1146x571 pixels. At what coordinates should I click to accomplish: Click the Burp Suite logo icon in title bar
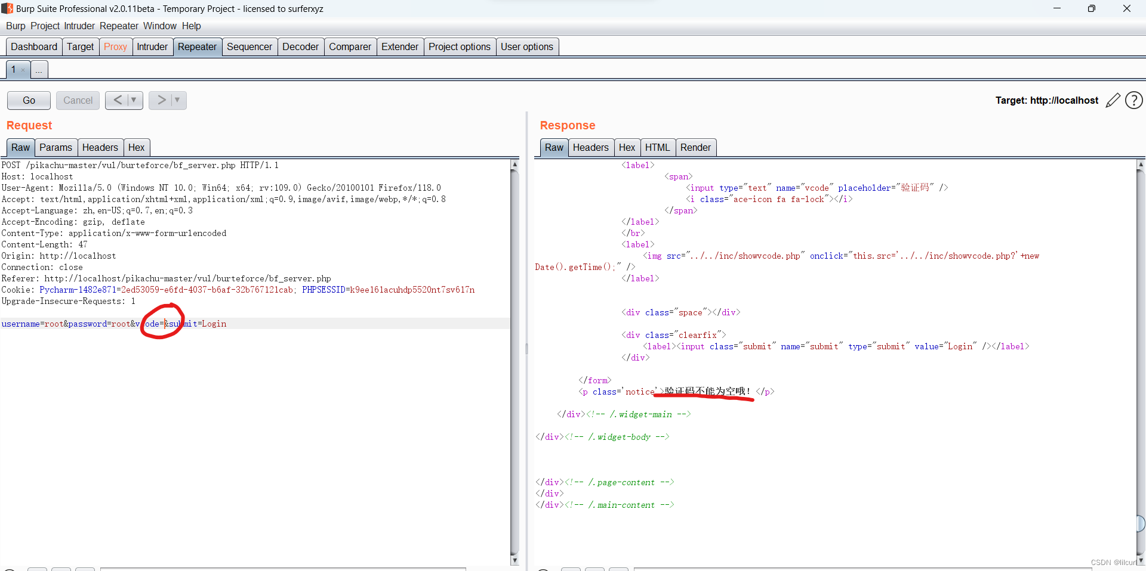click(x=7, y=8)
